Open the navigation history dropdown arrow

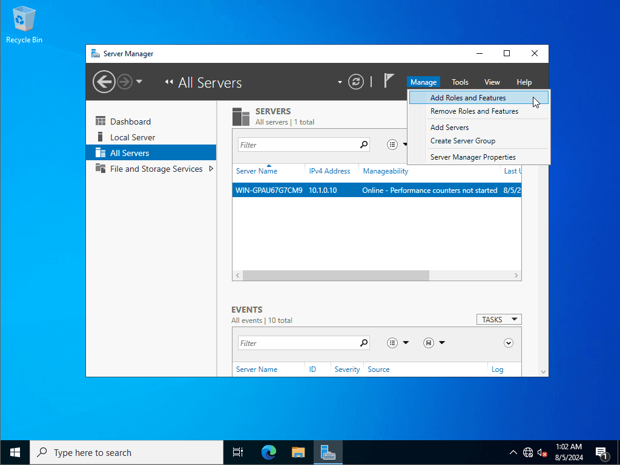coord(139,82)
